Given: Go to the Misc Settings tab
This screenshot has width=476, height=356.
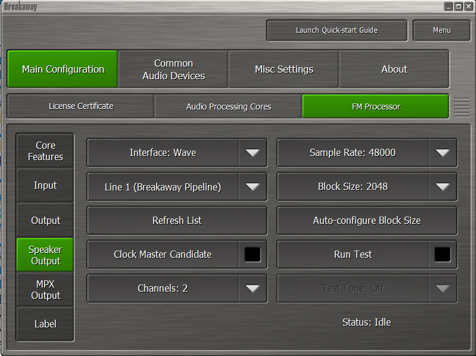Looking at the screenshot, I should pyautogui.click(x=284, y=69).
